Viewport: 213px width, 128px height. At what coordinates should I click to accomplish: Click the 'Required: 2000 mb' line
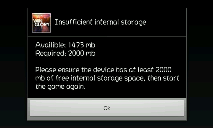[x=65, y=53]
